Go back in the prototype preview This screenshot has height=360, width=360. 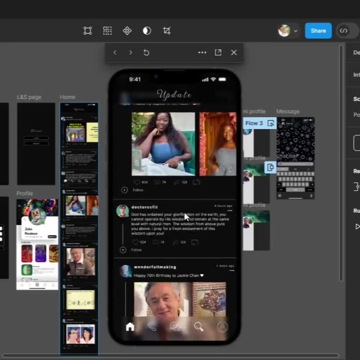(115, 53)
